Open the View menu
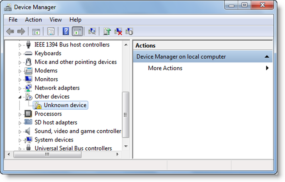This screenshot has height=182, width=285. pos(55,20)
